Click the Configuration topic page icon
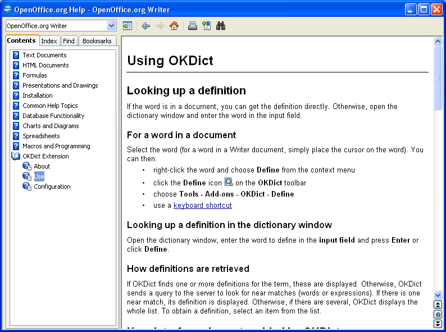Screen dimensions: 446x332 click(x=27, y=187)
